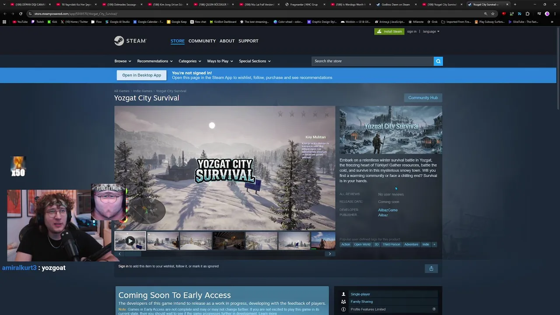This screenshot has width=560, height=315.
Task: Open the Google AI Studio bookmark
Action: [117, 22]
